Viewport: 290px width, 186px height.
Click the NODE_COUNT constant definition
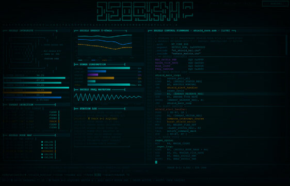point(180,66)
